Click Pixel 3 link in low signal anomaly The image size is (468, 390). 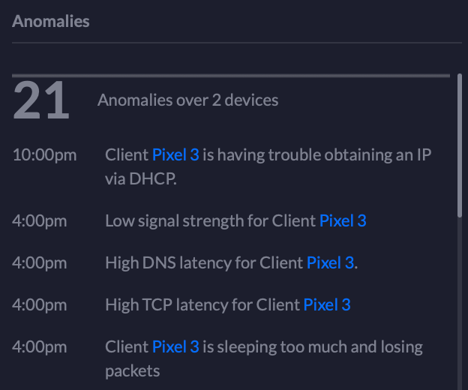point(343,220)
